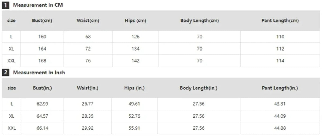Image resolution: width=322 pixels, height=137 pixels.
Task: Click the Pant Length(in.) column header
Action: pos(280,88)
